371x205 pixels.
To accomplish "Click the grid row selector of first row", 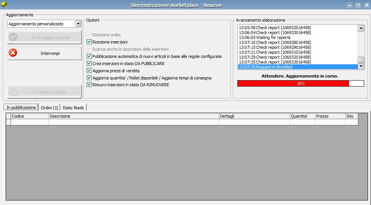I will click(x=8, y=122).
